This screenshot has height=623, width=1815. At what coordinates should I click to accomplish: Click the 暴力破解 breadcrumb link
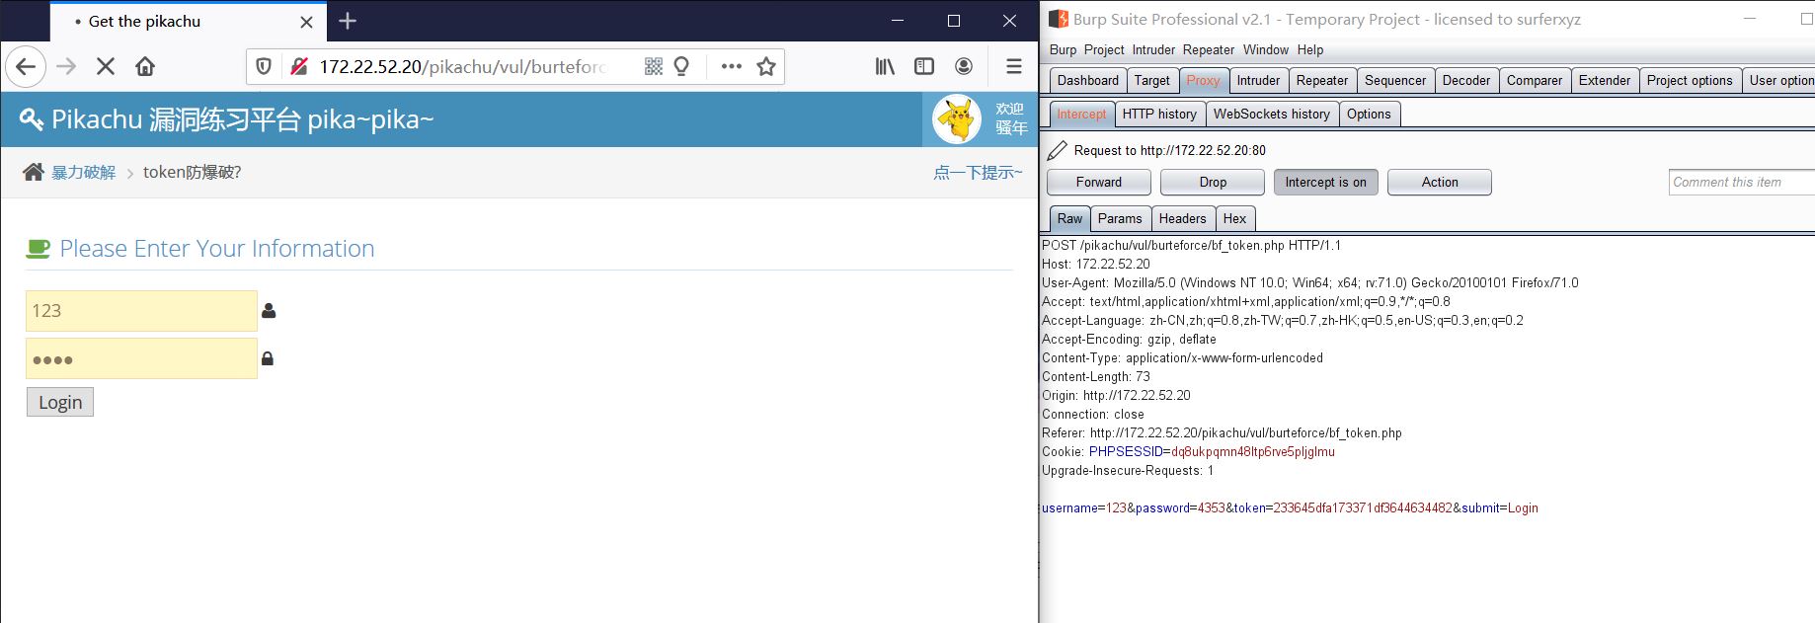[84, 172]
